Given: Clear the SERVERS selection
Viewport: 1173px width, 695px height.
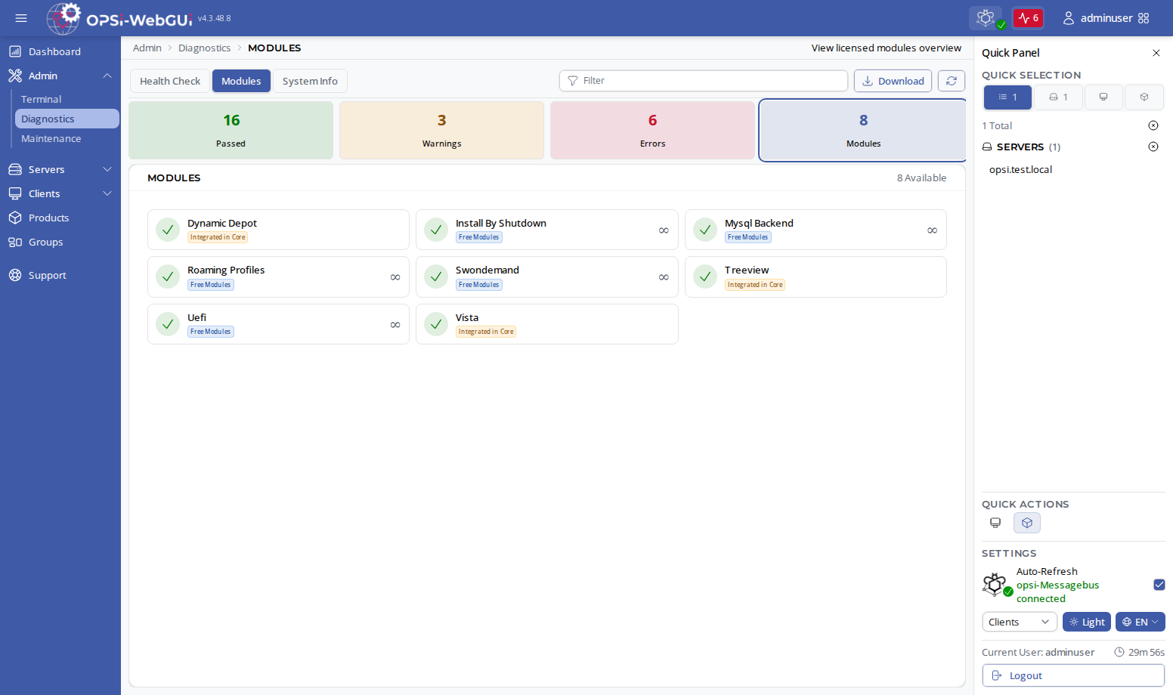Looking at the screenshot, I should 1153,147.
